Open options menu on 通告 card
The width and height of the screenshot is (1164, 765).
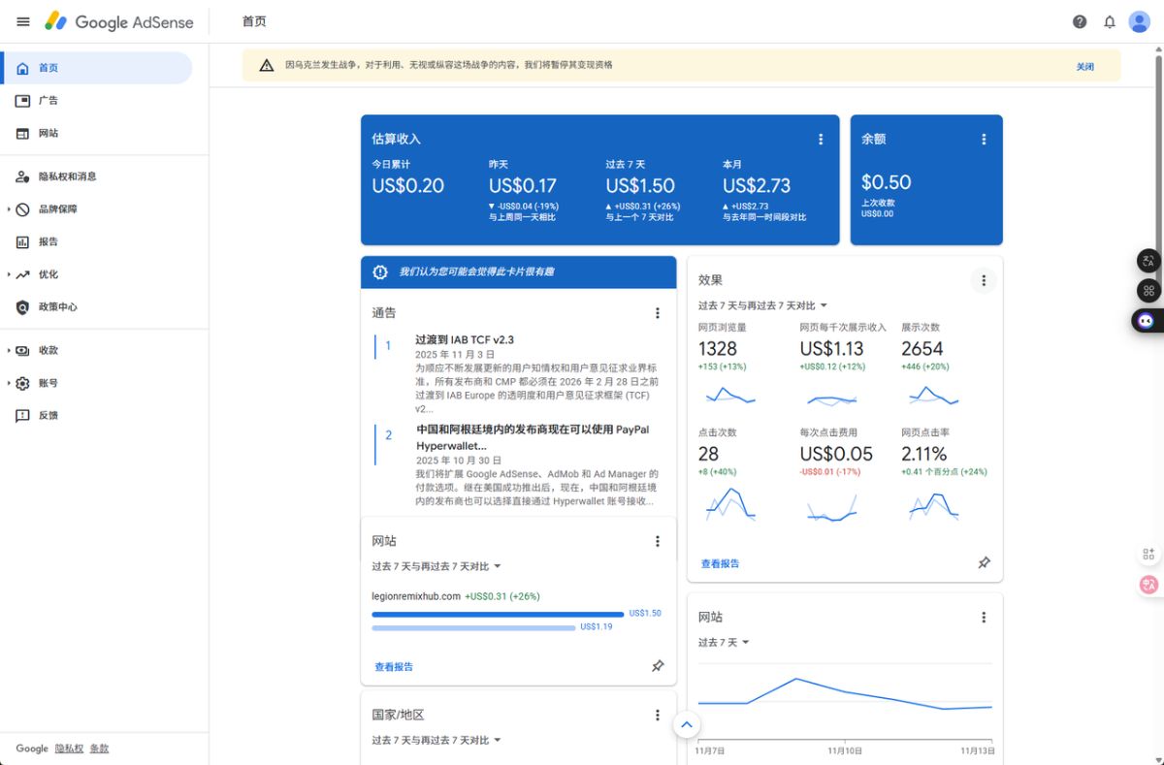[658, 312]
